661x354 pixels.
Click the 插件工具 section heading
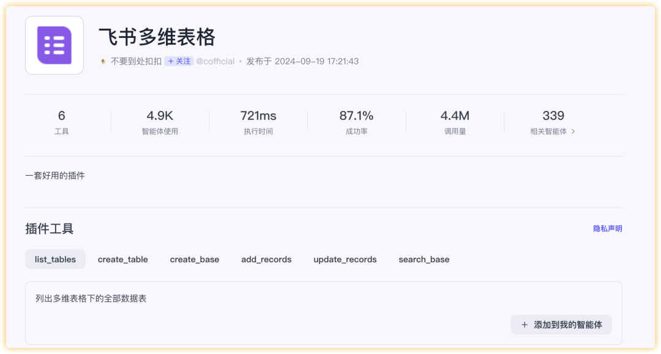(x=50, y=228)
